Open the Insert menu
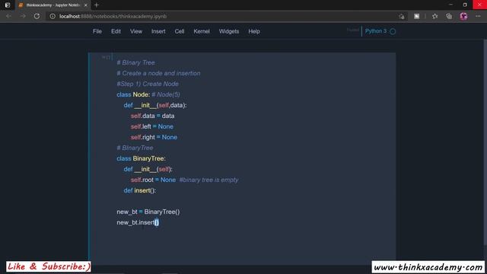 (x=158, y=31)
